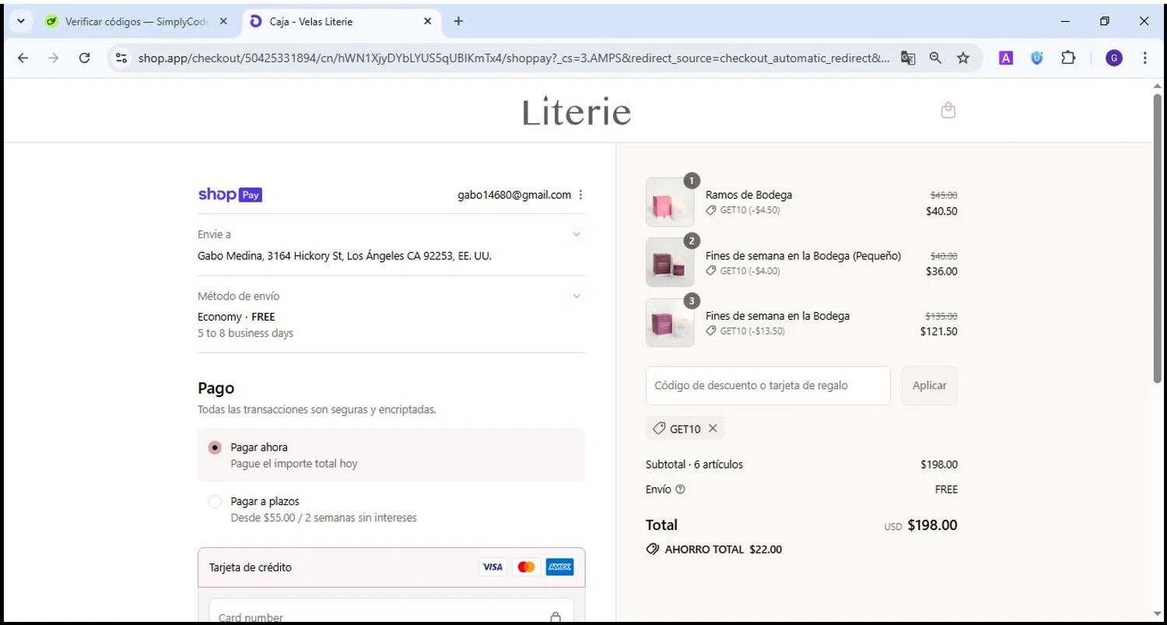
Task: Bookmark this page with the star icon
Action: (x=963, y=58)
